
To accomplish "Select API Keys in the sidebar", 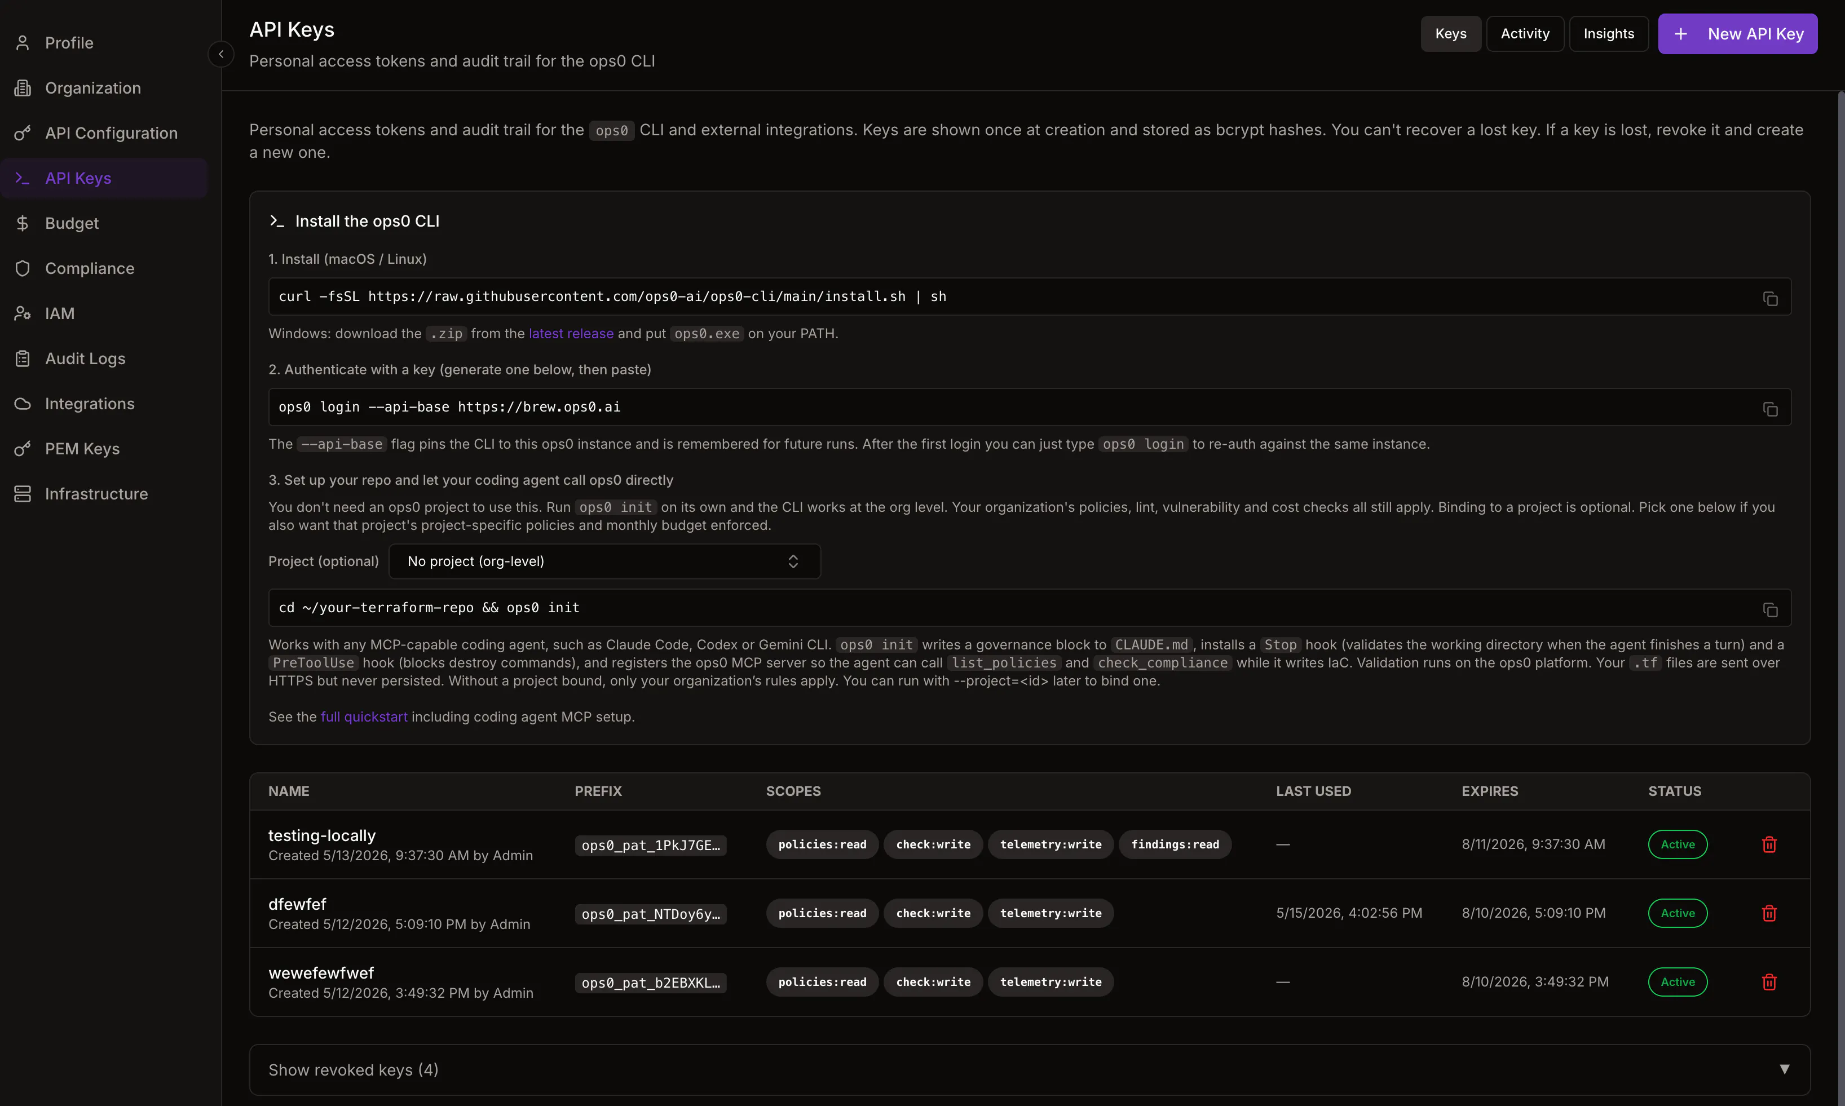I will 104,178.
